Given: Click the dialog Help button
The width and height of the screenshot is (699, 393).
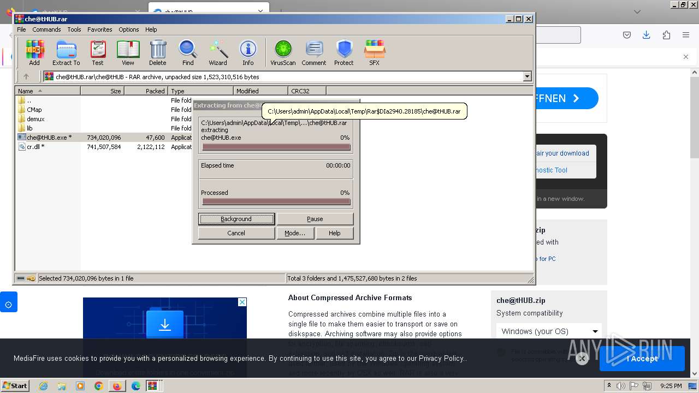Looking at the screenshot, I should 335,233.
